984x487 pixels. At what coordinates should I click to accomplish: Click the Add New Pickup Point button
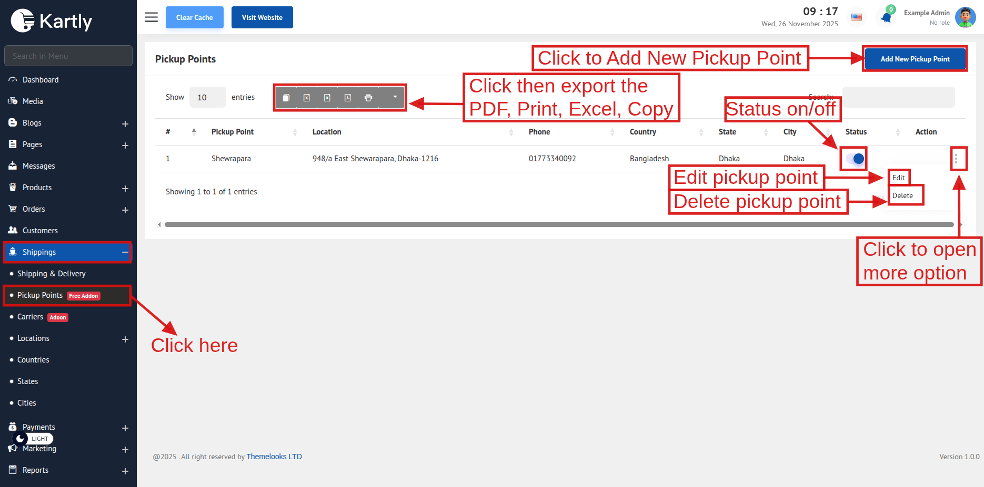click(x=915, y=59)
